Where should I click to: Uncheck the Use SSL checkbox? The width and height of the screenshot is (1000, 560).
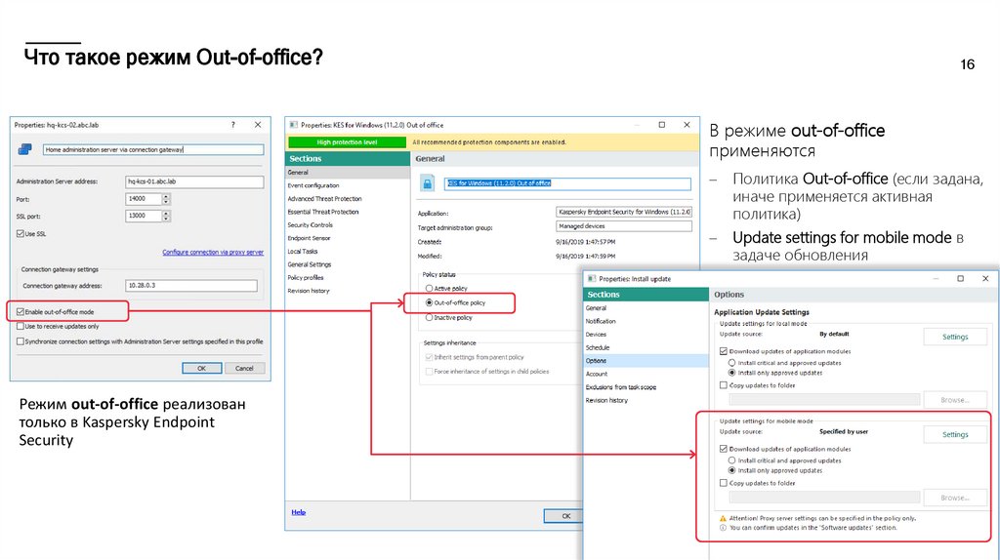coord(21,234)
